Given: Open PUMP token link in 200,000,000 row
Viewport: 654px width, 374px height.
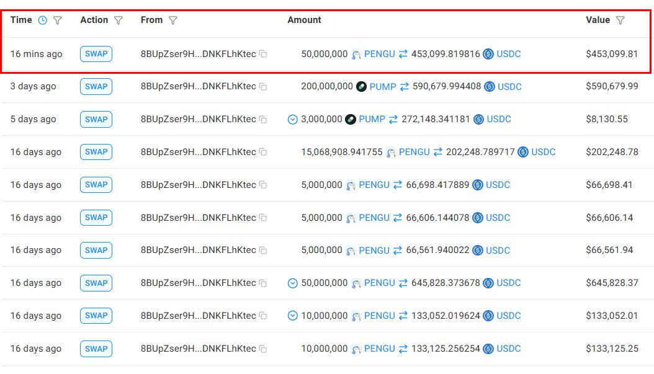Looking at the screenshot, I should 382,87.
